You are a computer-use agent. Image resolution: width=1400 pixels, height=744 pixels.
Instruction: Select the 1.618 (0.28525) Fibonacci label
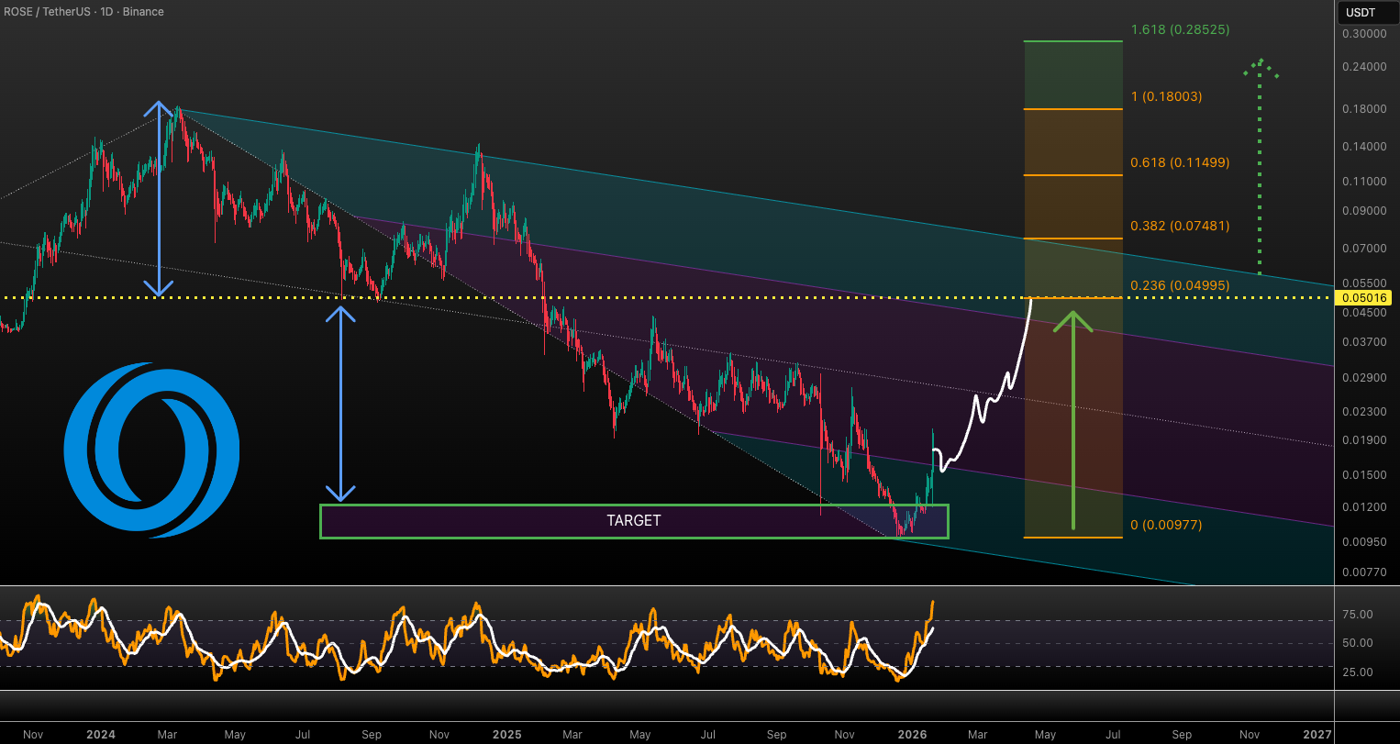coord(1180,29)
